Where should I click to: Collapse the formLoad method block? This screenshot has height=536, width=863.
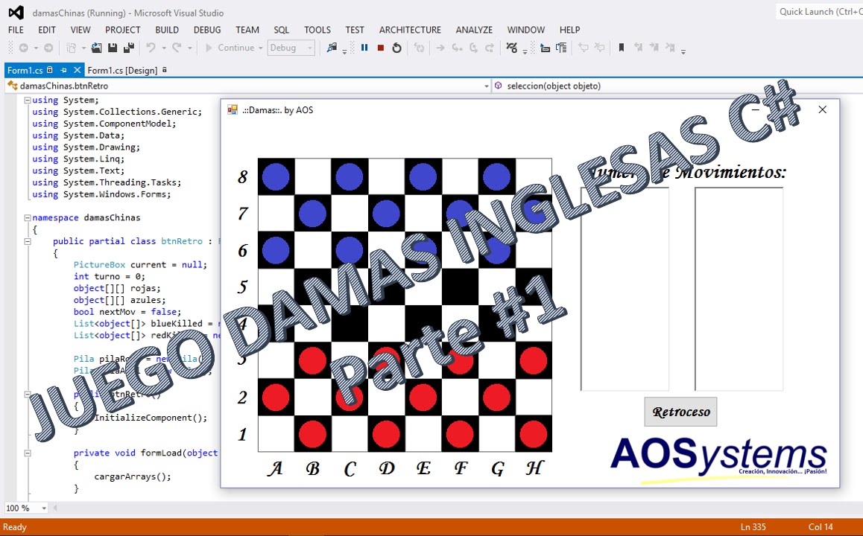pyautogui.click(x=27, y=453)
